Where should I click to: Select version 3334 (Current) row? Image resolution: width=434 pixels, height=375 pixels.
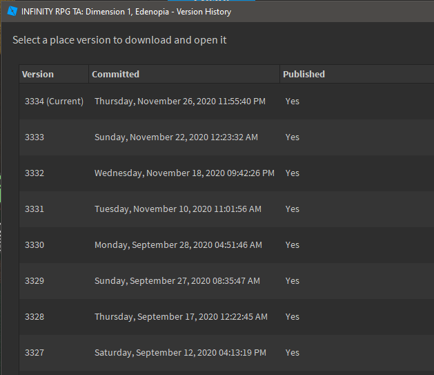pos(54,102)
